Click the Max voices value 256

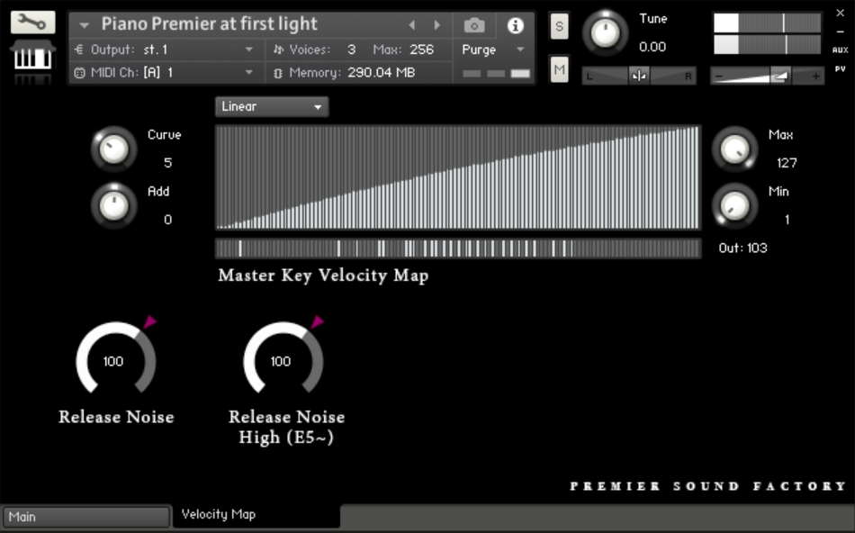[x=421, y=50]
